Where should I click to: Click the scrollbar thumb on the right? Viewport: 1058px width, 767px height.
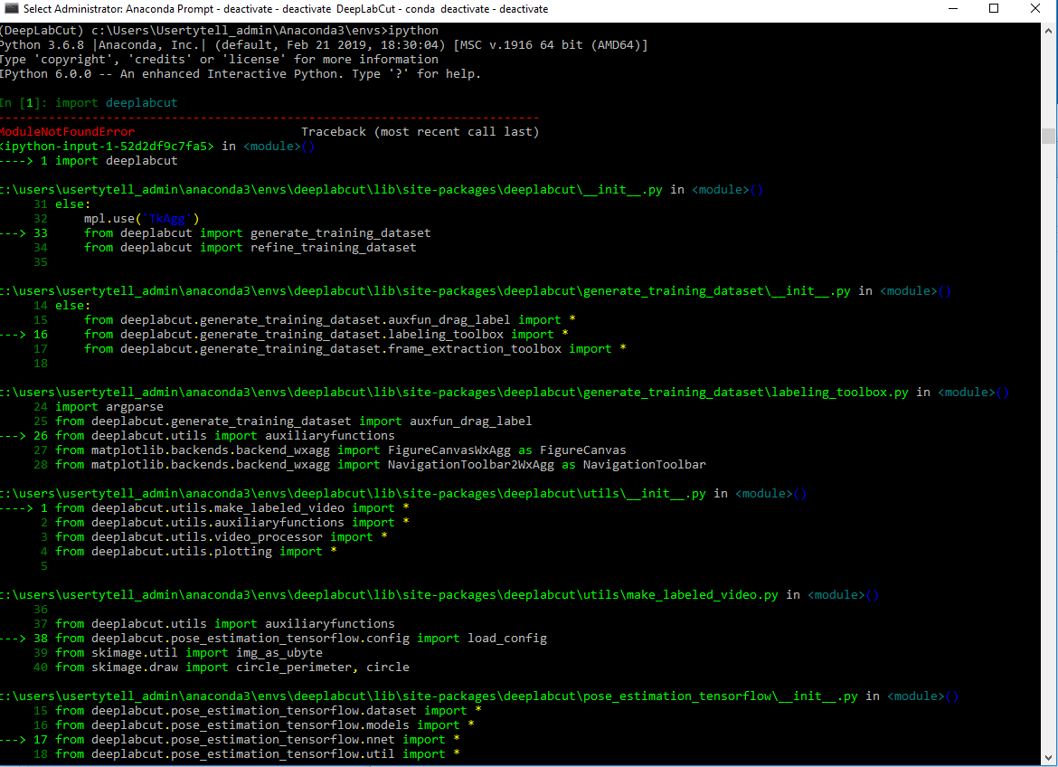coord(1050,136)
